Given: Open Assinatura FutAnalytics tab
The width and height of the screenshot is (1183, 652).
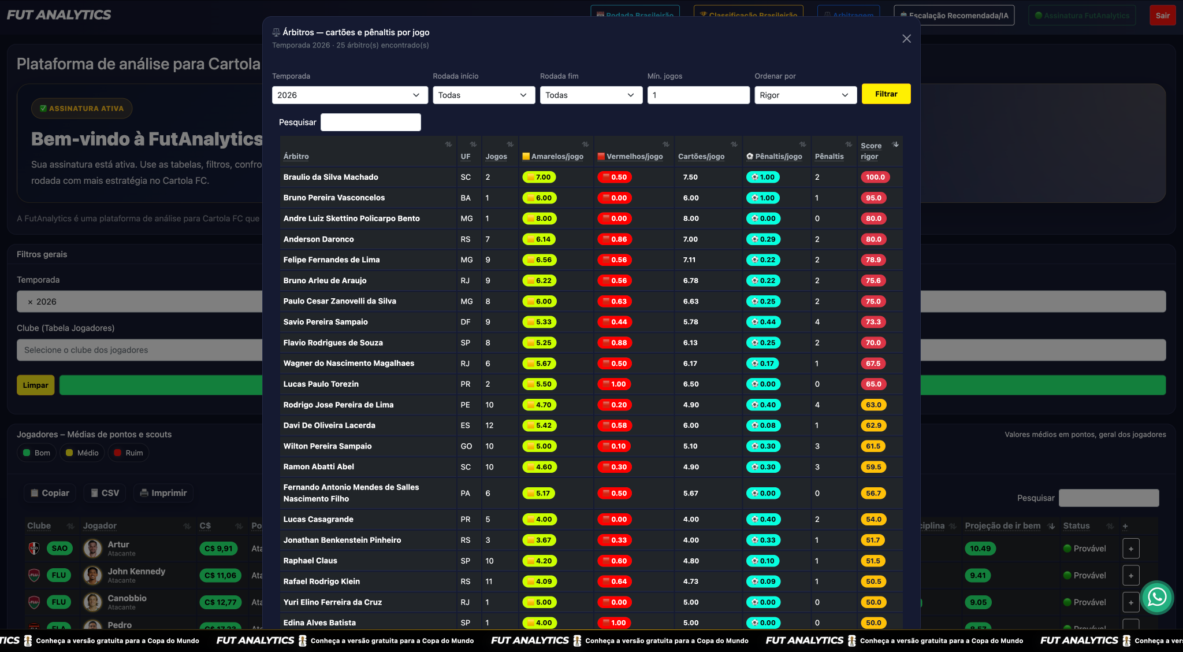Looking at the screenshot, I should 1081,16.
